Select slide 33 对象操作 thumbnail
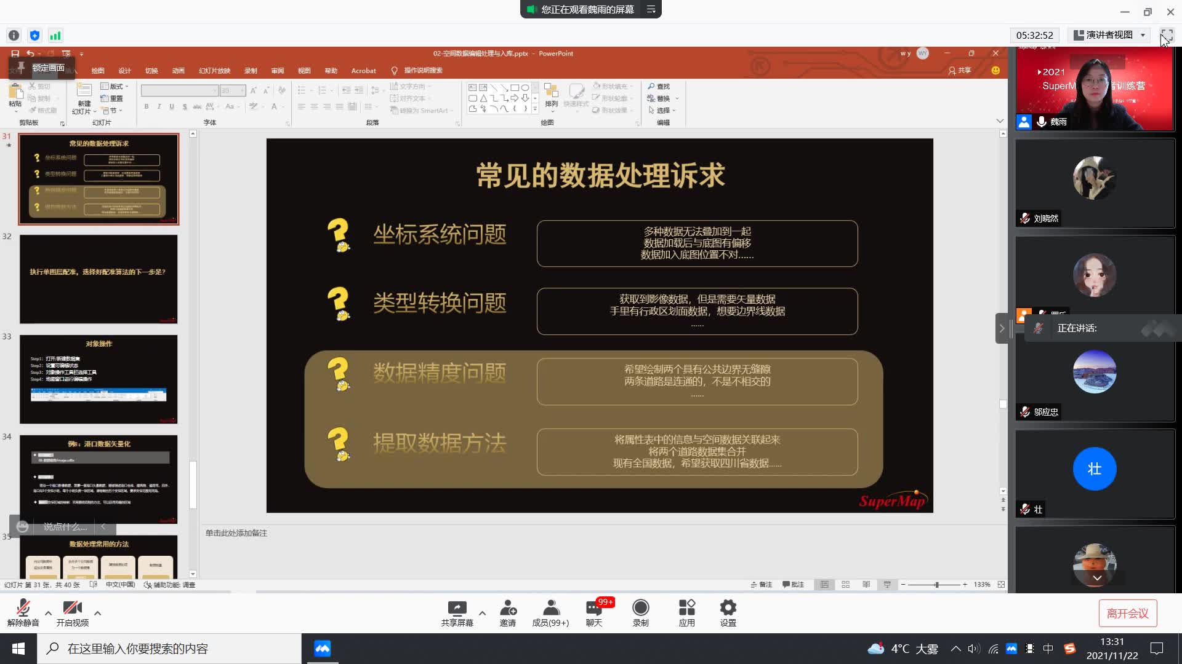This screenshot has width=1182, height=664. click(x=98, y=379)
